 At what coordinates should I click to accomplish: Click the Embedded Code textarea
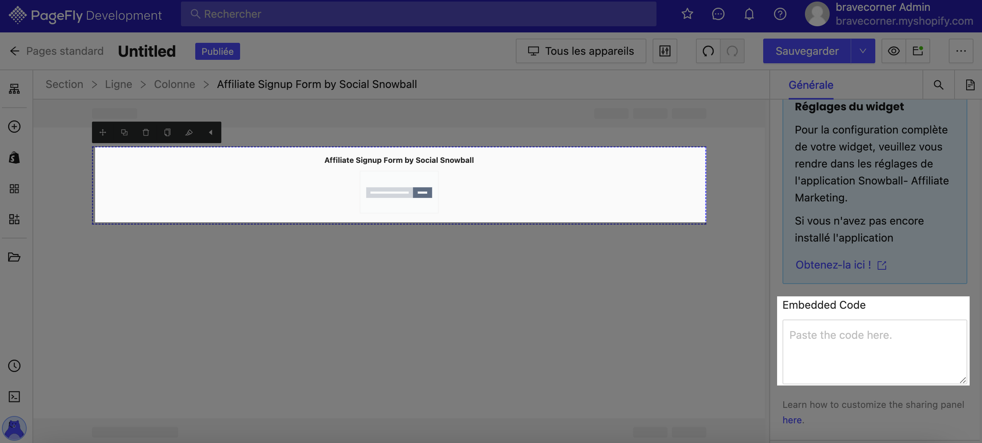click(875, 352)
